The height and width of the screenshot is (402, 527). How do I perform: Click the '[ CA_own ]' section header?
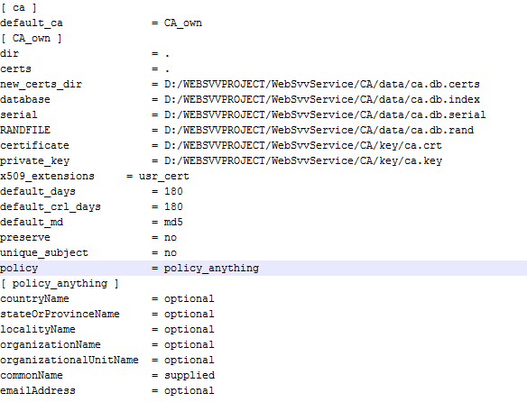click(32, 38)
